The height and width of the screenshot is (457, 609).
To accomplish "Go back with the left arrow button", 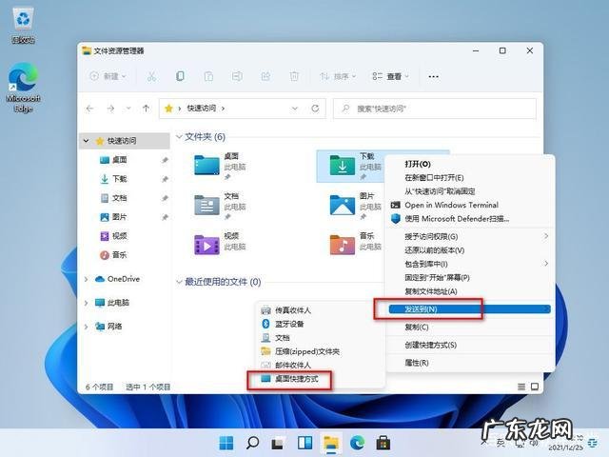I will pyautogui.click(x=89, y=109).
